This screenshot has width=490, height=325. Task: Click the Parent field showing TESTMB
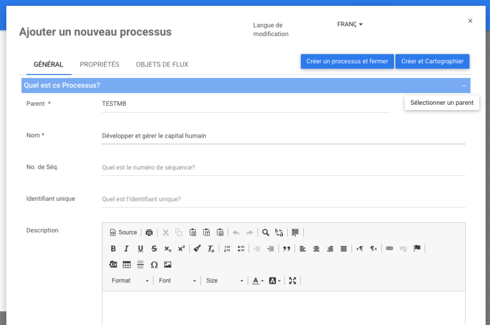coord(245,104)
